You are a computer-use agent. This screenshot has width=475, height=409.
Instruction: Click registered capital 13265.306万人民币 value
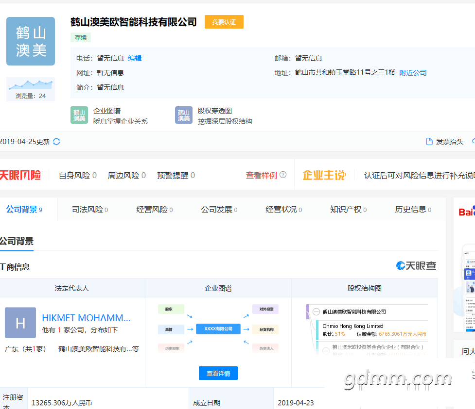[x=62, y=403]
